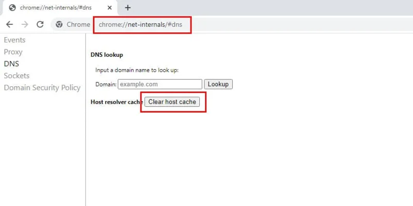The width and height of the screenshot is (413, 206).
Task: Click the 'Domain:' label text
Action: click(x=106, y=85)
